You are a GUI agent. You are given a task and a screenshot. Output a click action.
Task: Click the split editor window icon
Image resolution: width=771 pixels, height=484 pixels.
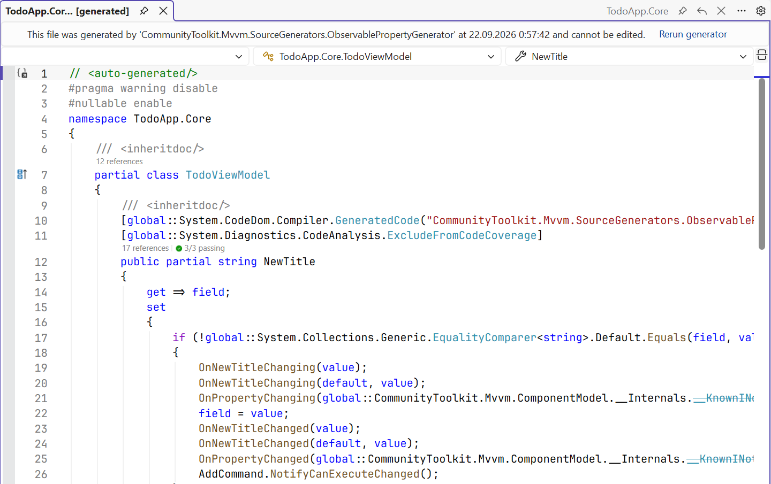click(x=762, y=55)
